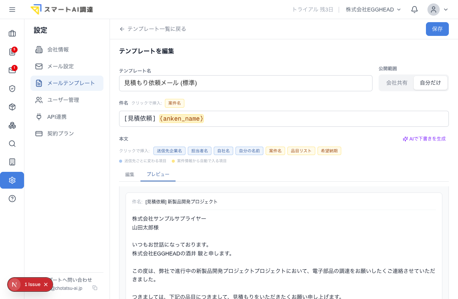Insert 案件名 tag into body

275,151
